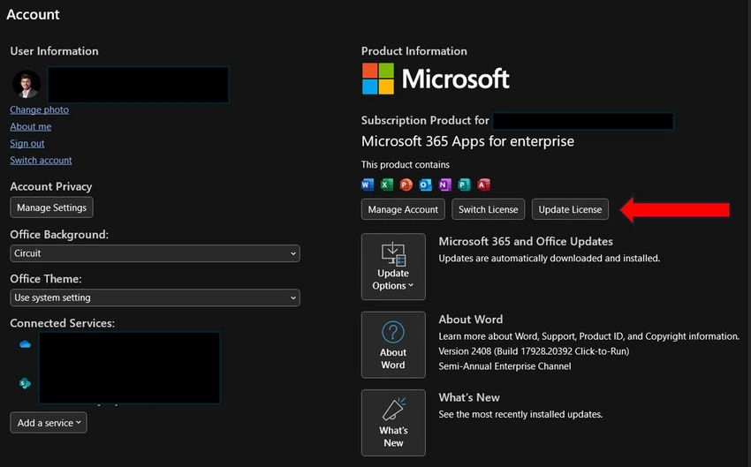Screen dimensions: 751x467
Task: Open the Update Options menu
Action: (393, 267)
